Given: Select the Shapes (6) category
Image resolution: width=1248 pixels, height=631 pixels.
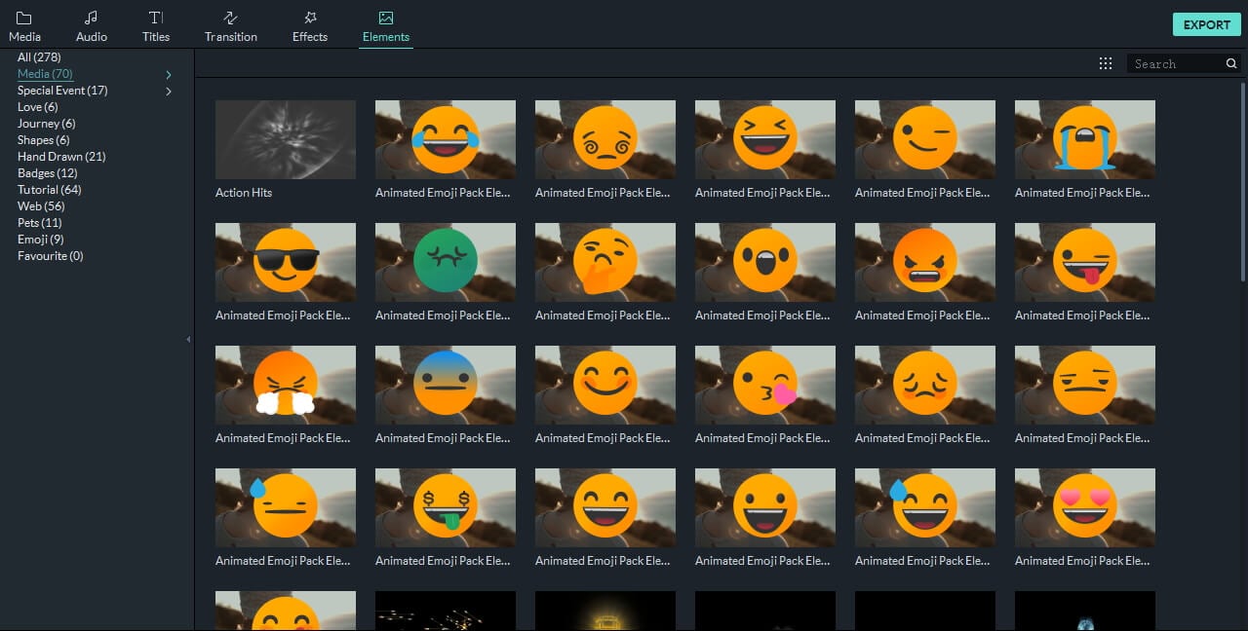Looking at the screenshot, I should (44, 140).
